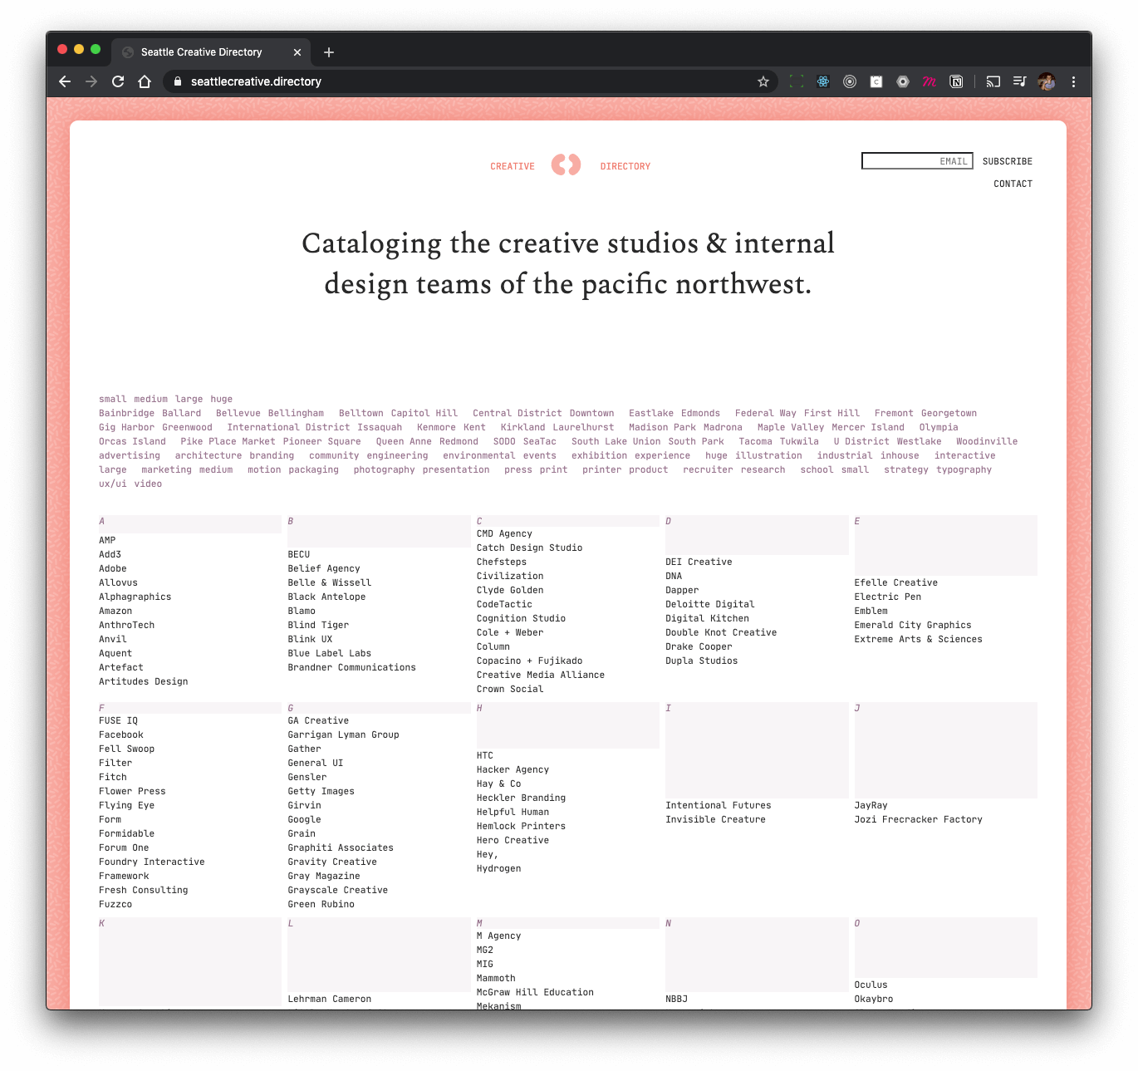Open the Oculus listing
This screenshot has width=1138, height=1071.
(871, 985)
